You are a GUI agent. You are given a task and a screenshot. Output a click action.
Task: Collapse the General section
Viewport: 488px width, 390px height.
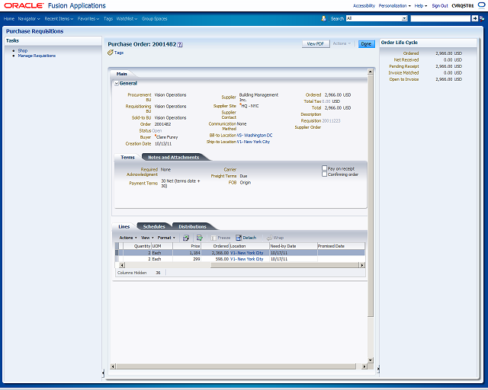coord(117,83)
